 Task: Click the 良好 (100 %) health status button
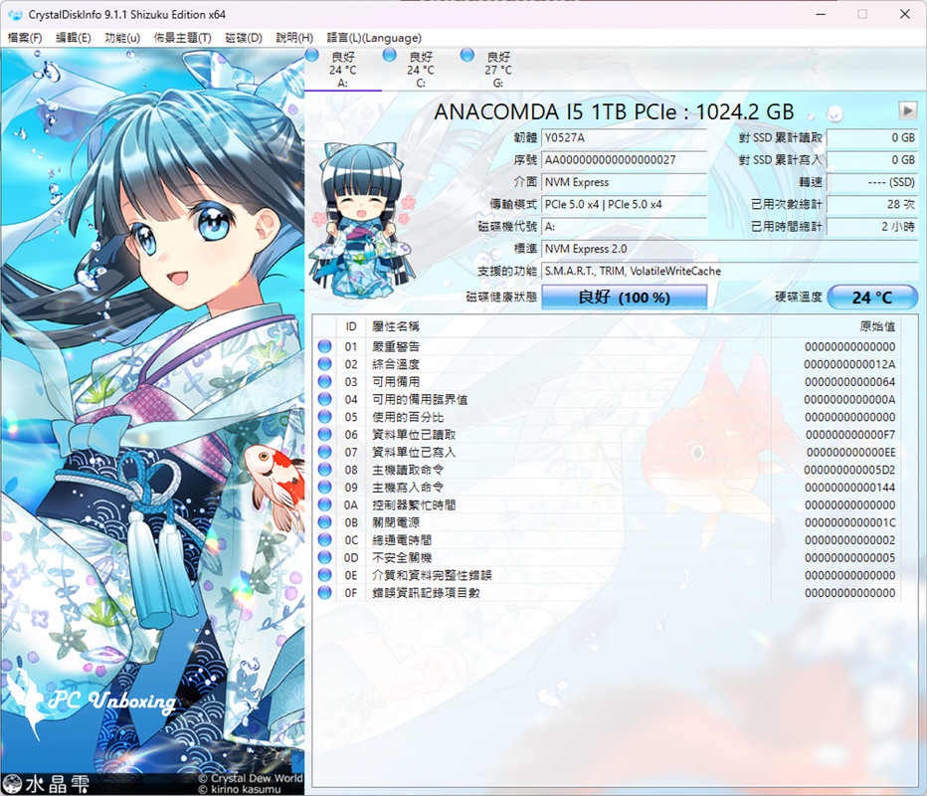pos(625,297)
